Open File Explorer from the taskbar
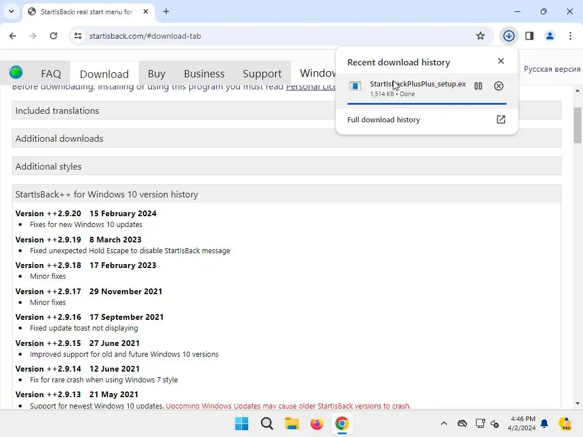This screenshot has width=583, height=437. (x=292, y=423)
